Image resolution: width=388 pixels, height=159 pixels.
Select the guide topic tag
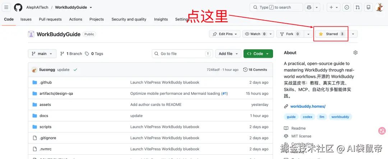[x=291, y=117]
